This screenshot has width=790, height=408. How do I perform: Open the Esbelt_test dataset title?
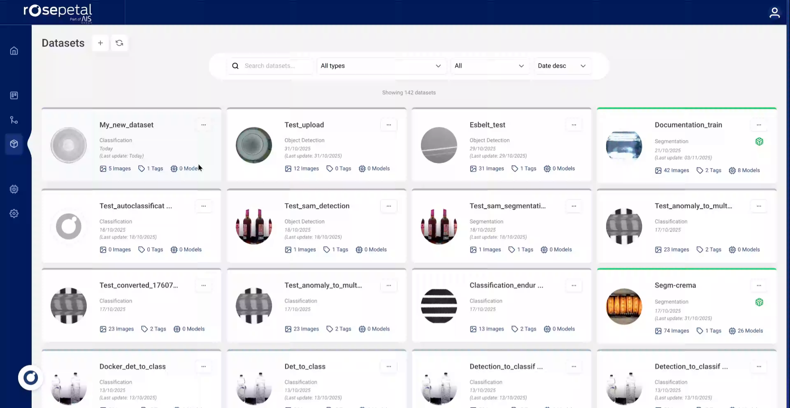point(487,125)
